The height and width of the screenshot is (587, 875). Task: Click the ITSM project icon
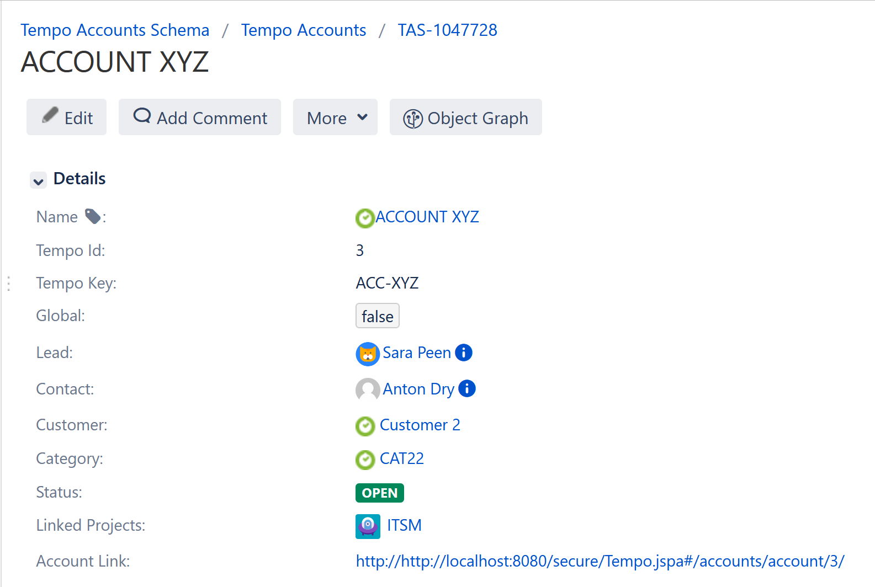tap(368, 526)
